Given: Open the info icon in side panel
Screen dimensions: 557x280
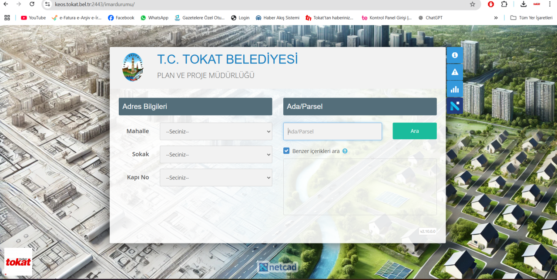Looking at the screenshot, I should point(455,55).
